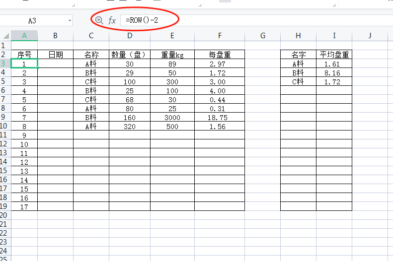Click the Name Box showing A3

coord(32,20)
